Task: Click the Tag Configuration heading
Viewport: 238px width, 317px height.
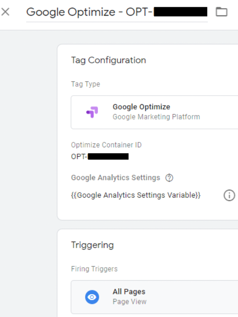Action: pos(108,61)
